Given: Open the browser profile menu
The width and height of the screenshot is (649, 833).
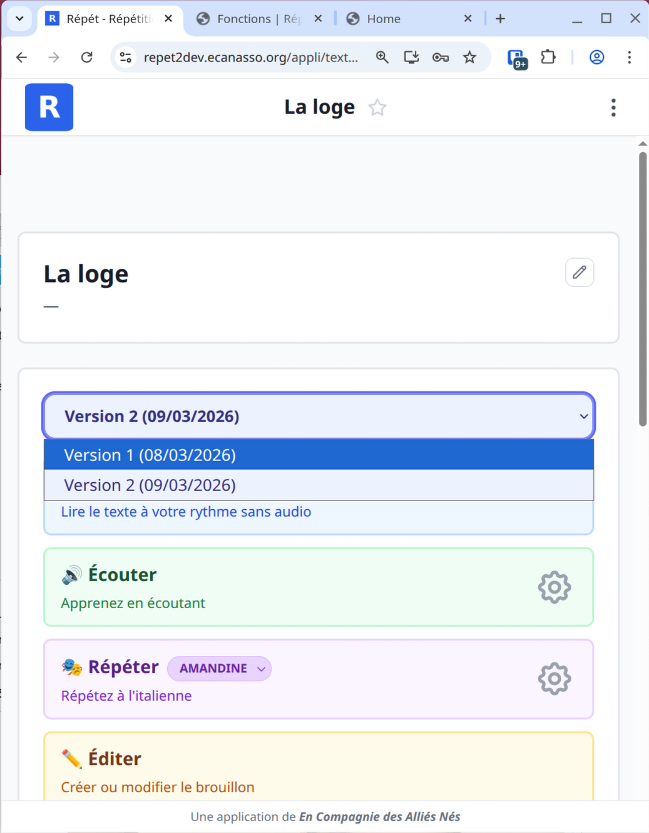Looking at the screenshot, I should (597, 58).
